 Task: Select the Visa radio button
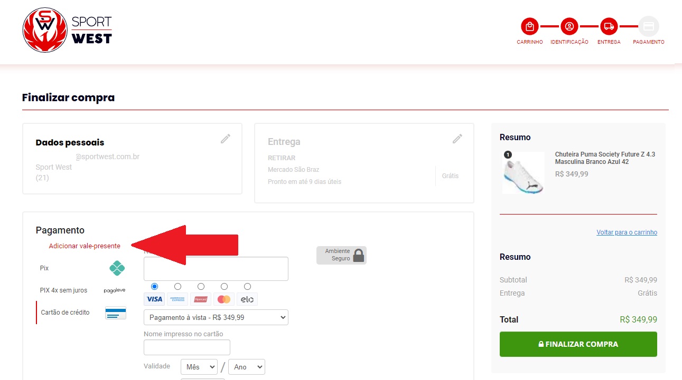pyautogui.click(x=154, y=286)
